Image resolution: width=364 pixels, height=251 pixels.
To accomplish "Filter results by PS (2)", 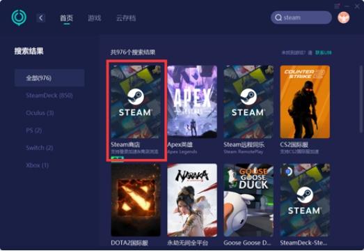I will 34,130.
